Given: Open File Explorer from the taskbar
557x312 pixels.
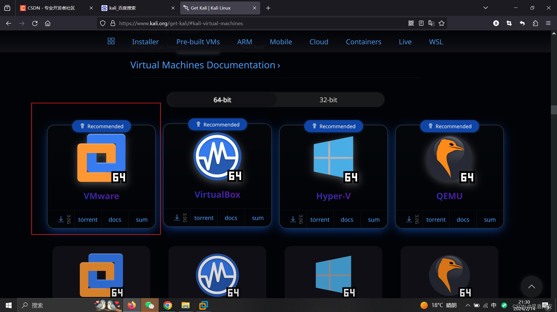Looking at the screenshot, I should click(x=186, y=305).
